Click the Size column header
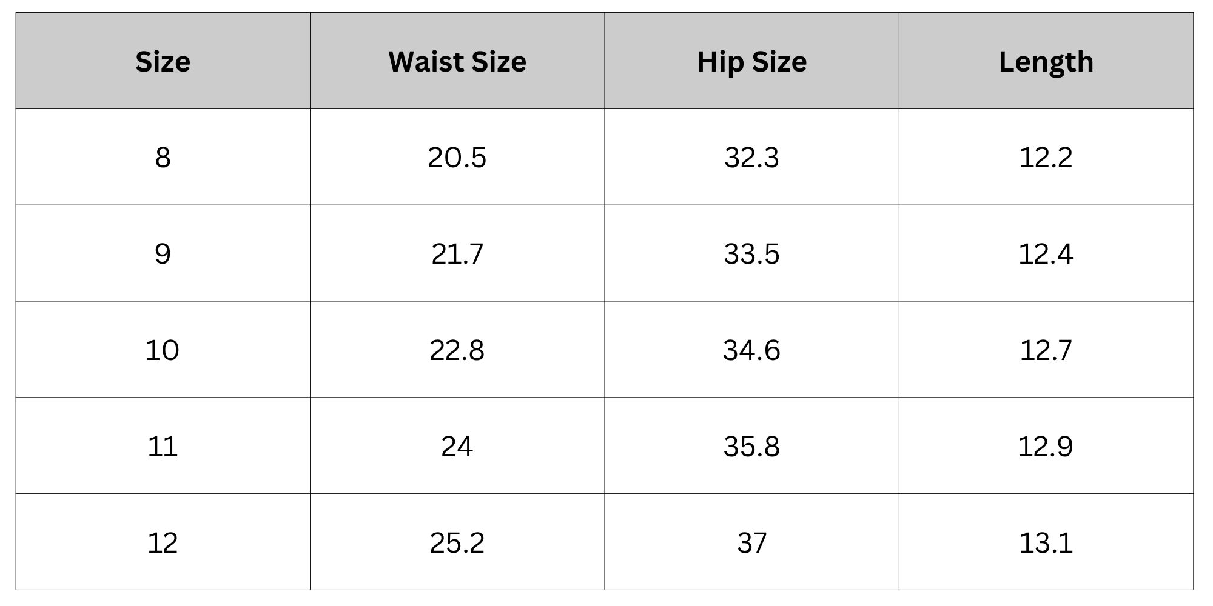This screenshot has height=606, width=1213. pyautogui.click(x=163, y=61)
